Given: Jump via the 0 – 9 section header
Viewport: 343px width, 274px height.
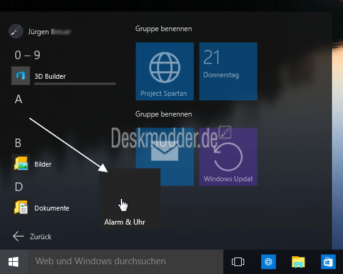Looking at the screenshot, I should (x=27, y=55).
